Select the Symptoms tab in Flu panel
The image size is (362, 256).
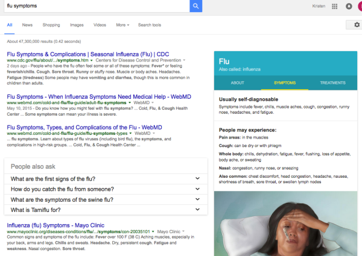[x=285, y=83]
